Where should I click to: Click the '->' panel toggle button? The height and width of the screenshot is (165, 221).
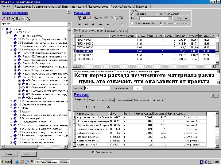tap(69, 11)
